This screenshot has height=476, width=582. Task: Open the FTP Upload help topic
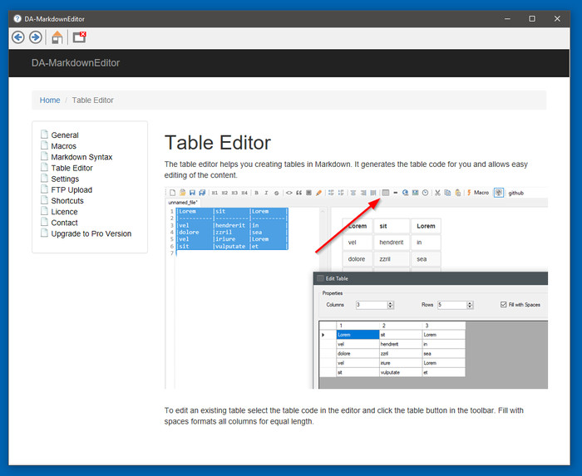pos(72,189)
